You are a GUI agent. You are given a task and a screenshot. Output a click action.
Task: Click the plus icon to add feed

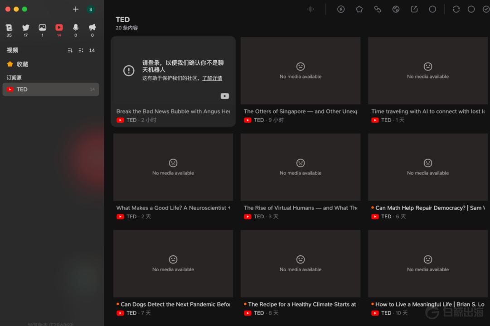[x=76, y=9]
